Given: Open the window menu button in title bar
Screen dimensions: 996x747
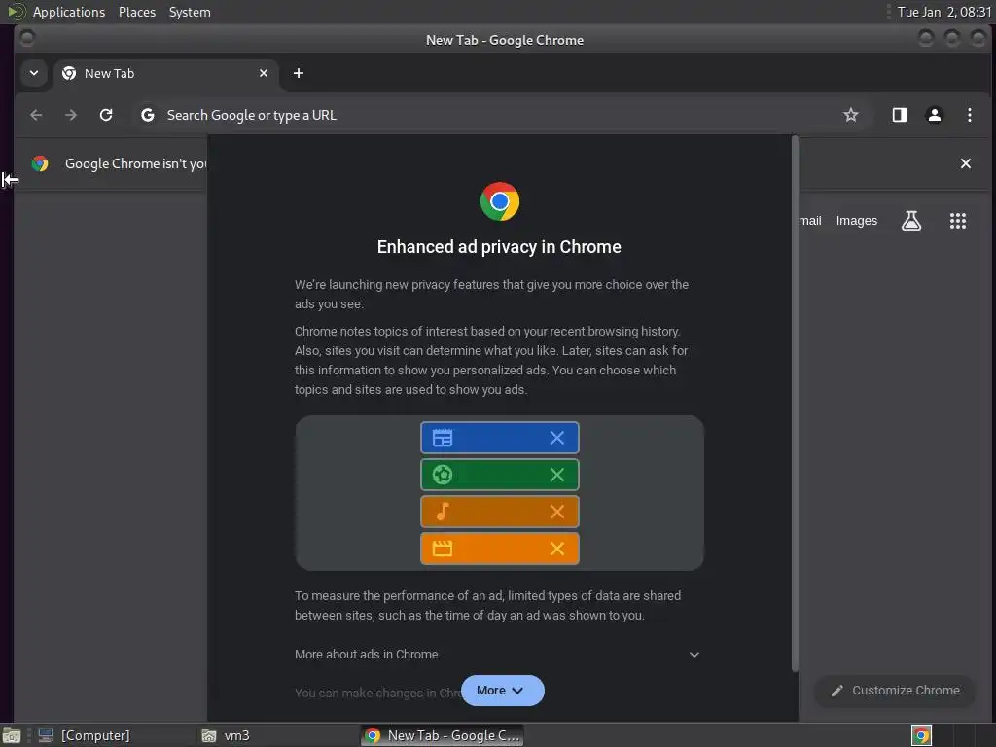Looking at the screenshot, I should tap(26, 39).
